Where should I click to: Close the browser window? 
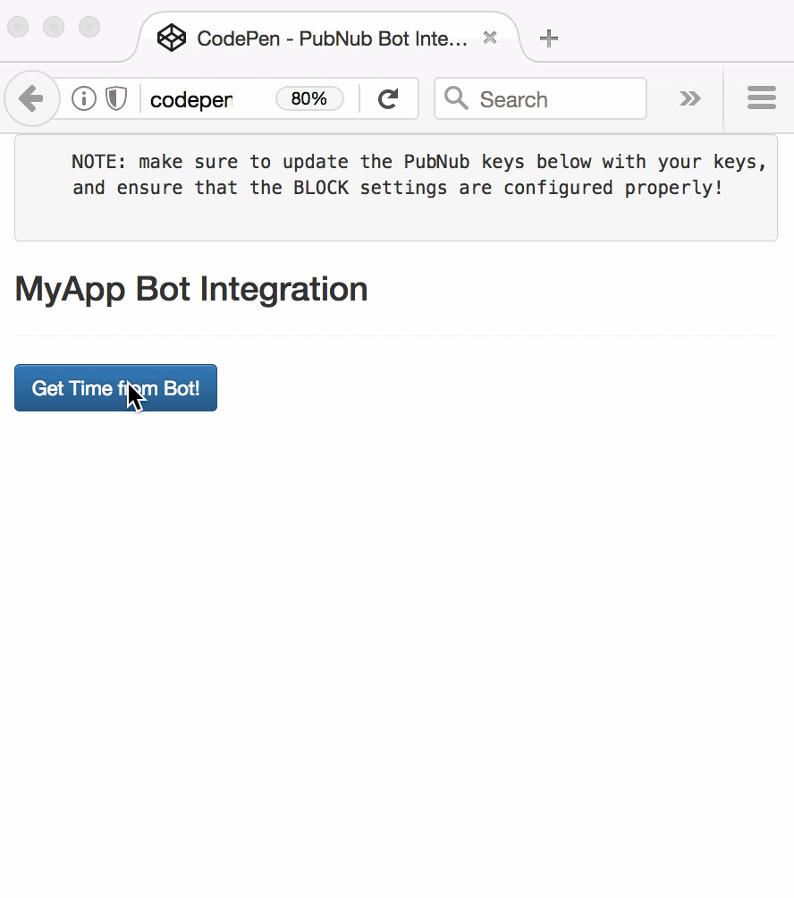click(x=18, y=27)
